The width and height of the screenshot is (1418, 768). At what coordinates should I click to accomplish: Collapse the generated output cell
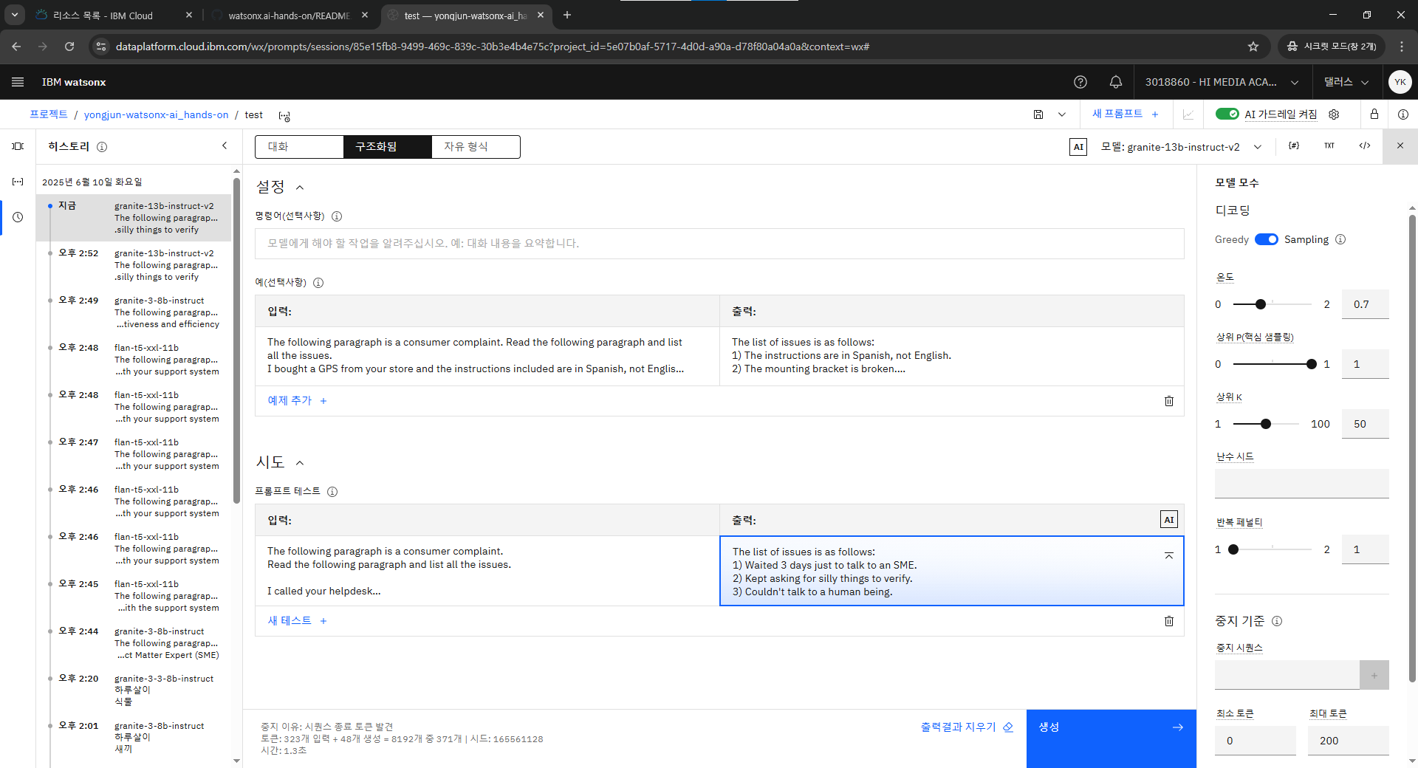tap(1169, 555)
